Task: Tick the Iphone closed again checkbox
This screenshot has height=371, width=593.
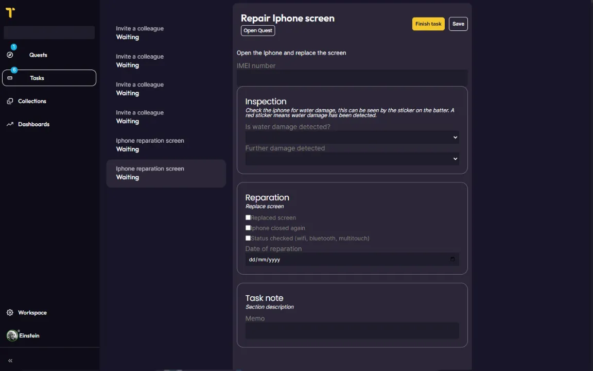Action: (x=248, y=228)
